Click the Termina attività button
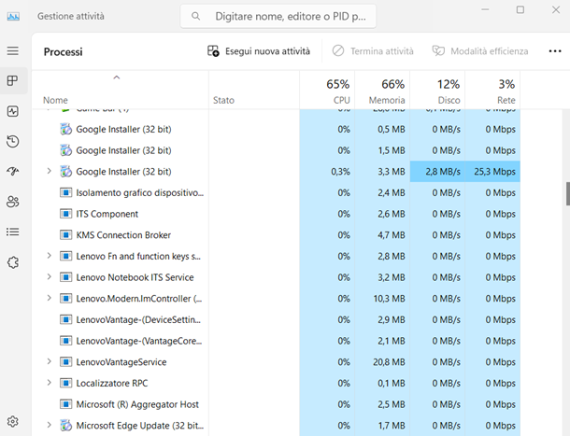 pyautogui.click(x=373, y=51)
